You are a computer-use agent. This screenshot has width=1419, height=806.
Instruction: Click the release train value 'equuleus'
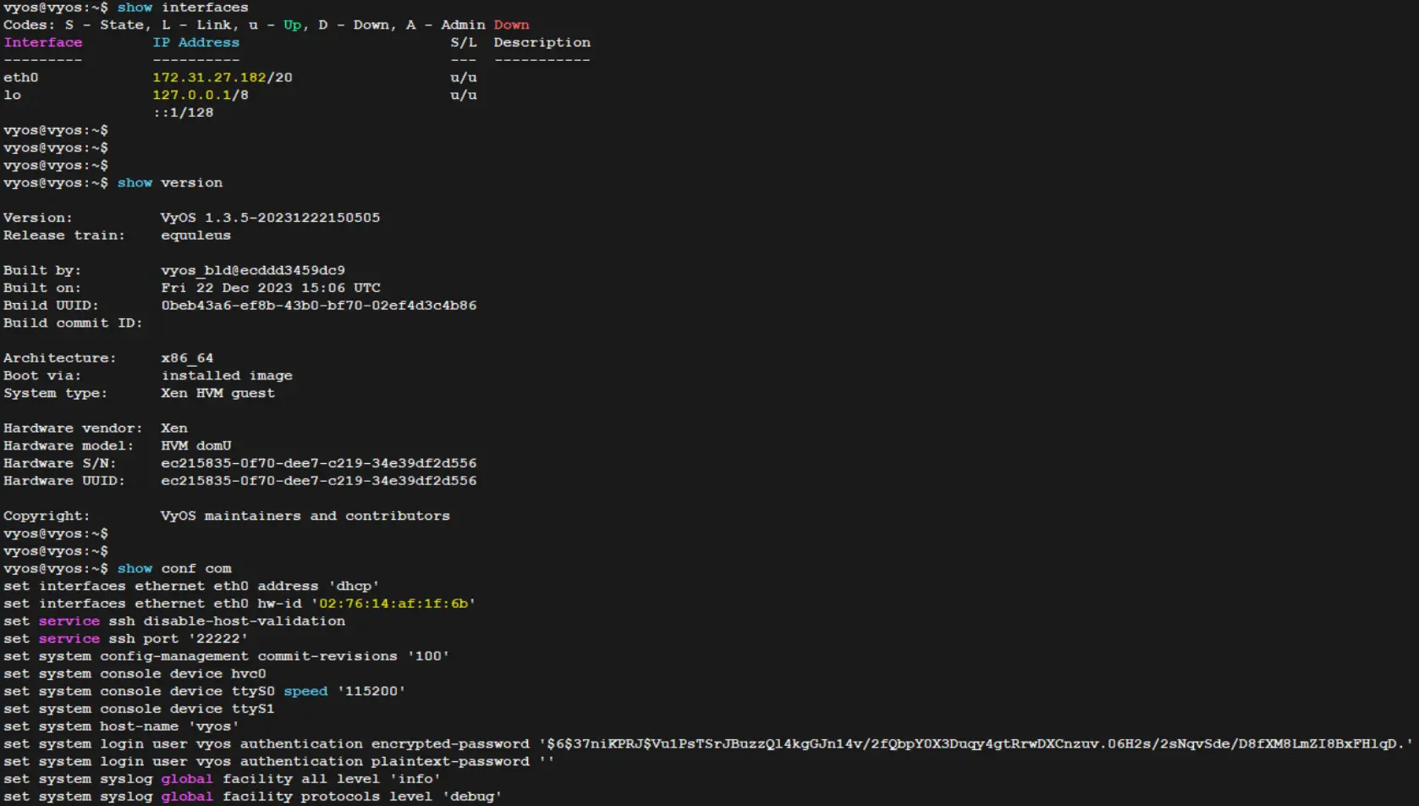(x=195, y=235)
